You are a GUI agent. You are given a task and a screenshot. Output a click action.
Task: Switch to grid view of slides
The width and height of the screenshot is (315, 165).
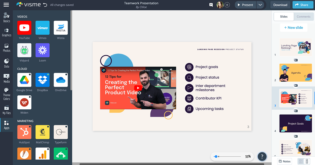(301, 161)
